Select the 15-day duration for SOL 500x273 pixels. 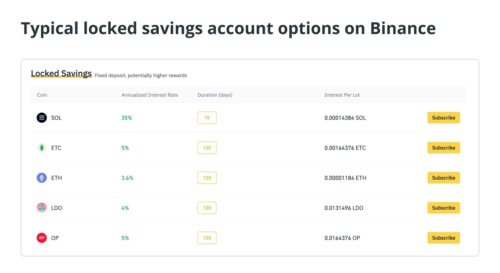coord(207,118)
